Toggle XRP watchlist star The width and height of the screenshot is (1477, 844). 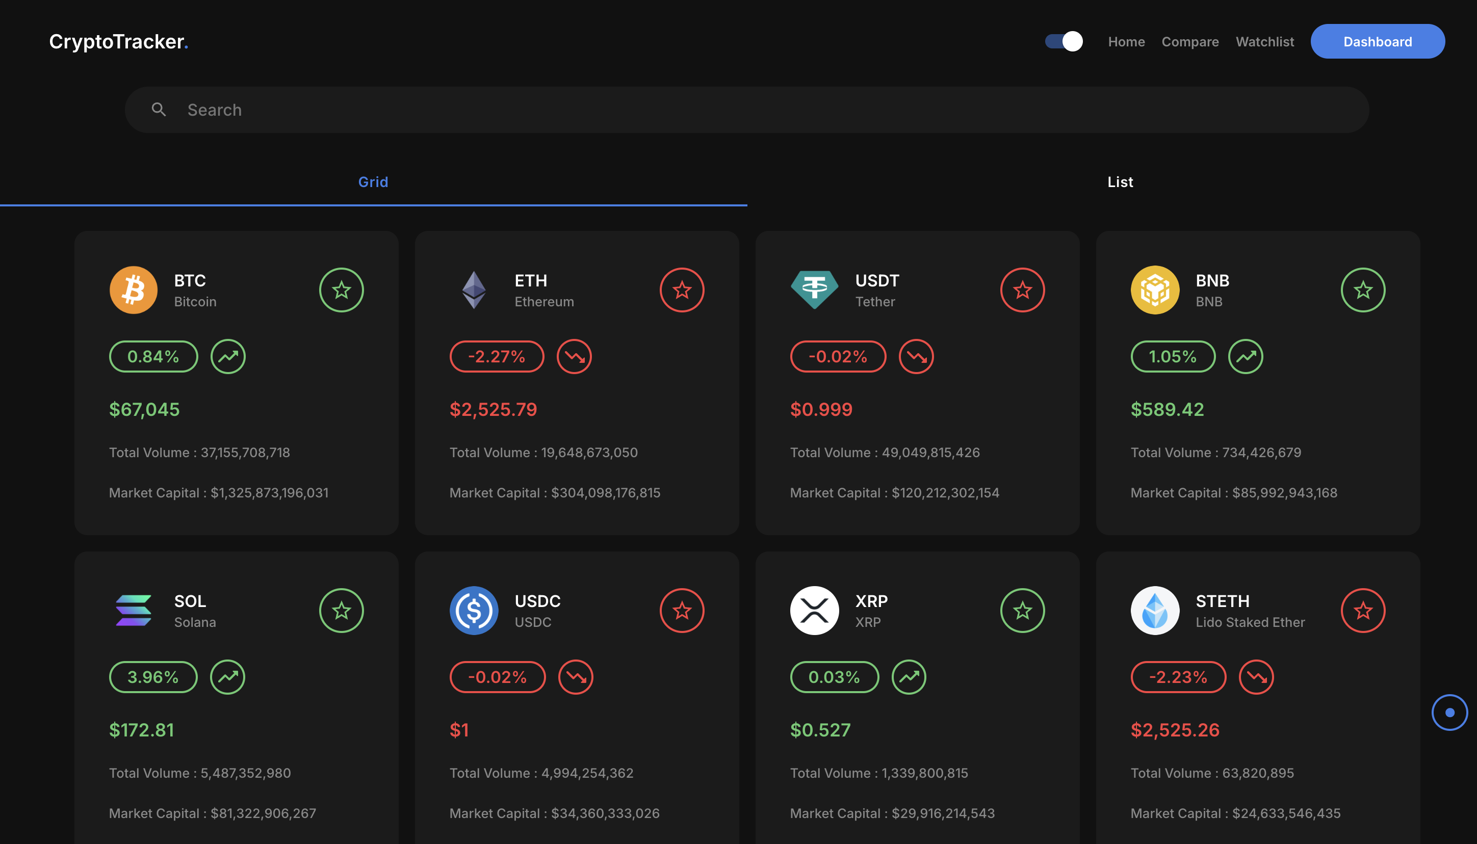coord(1022,611)
